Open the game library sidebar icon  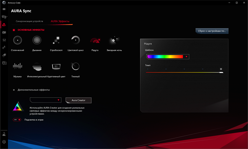(4, 32)
